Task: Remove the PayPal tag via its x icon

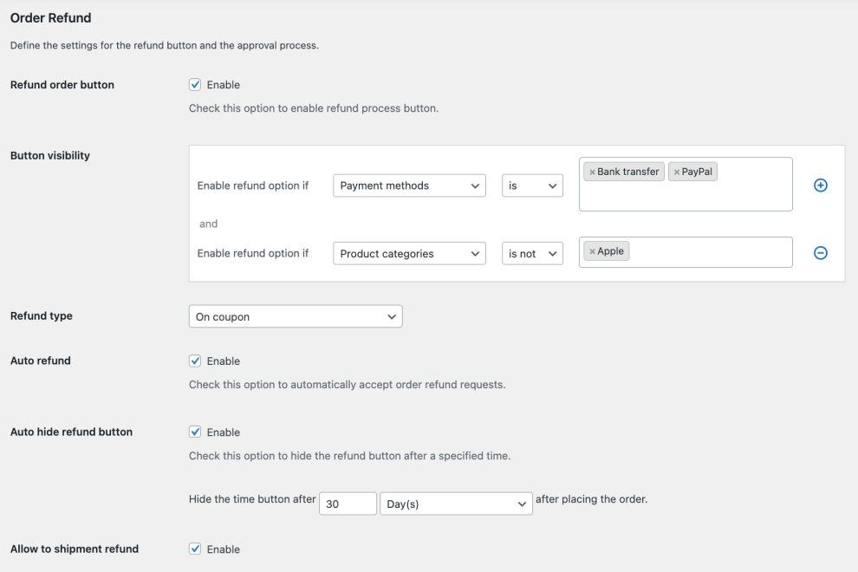Action: click(x=679, y=171)
